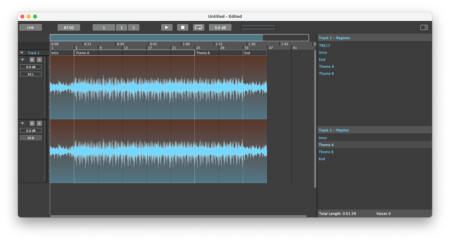Viewport: 450px width, 241px height.
Task: Toggle the loop playback button
Action: (x=199, y=27)
